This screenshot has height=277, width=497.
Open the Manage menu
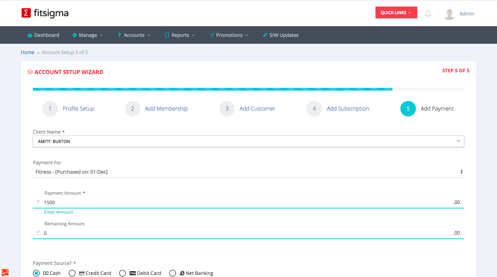88,35
